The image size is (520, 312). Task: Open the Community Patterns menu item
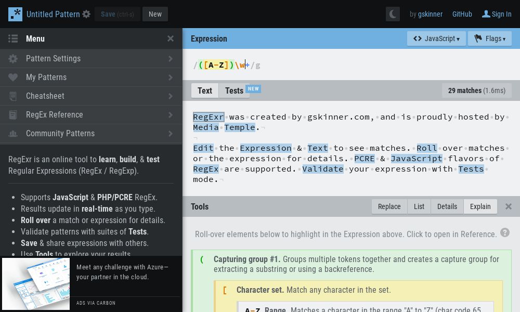pos(91,134)
